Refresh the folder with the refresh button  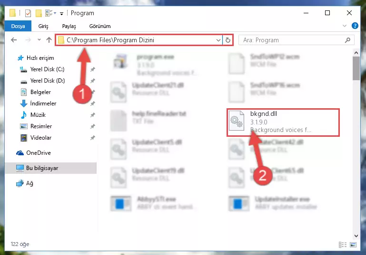[228, 40]
